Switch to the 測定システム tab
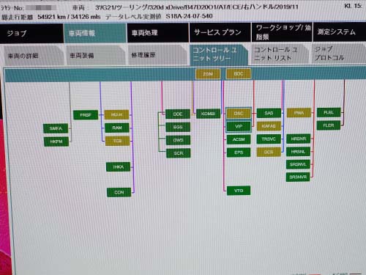 [340, 32]
